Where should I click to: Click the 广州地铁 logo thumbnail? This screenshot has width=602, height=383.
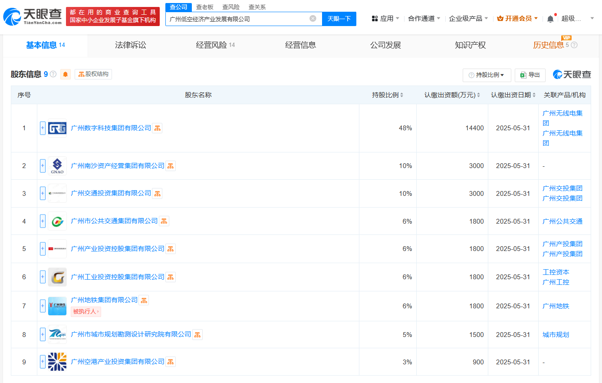click(57, 306)
